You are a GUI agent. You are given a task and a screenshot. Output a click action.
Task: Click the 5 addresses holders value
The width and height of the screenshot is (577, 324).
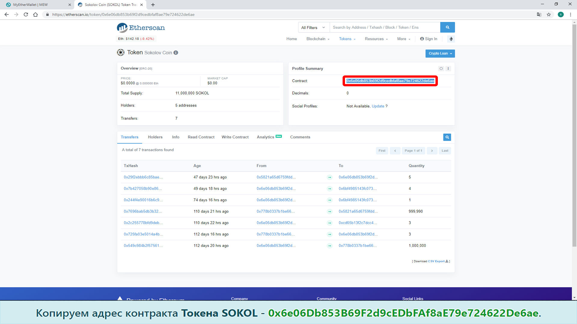(186, 106)
